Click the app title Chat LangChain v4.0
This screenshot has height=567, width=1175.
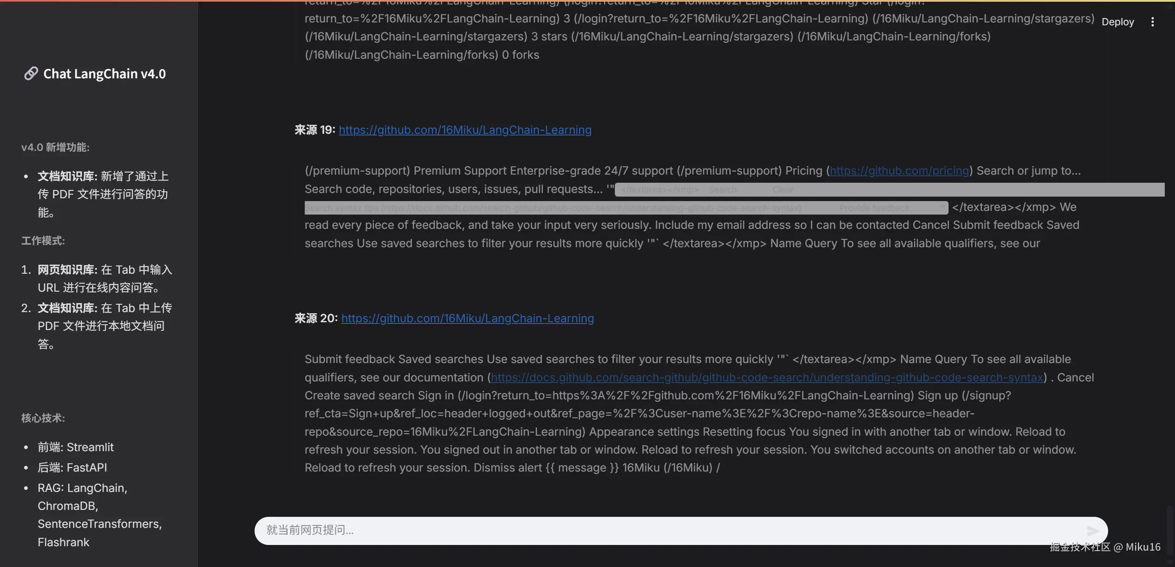pyautogui.click(x=104, y=73)
